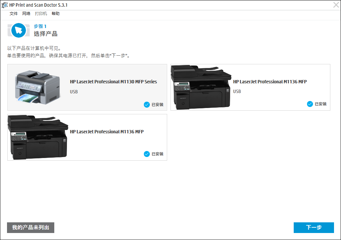Screen dimensions: 341x240
Task: Select the black printer image of the USB M1136 MFP
Action: point(201,87)
